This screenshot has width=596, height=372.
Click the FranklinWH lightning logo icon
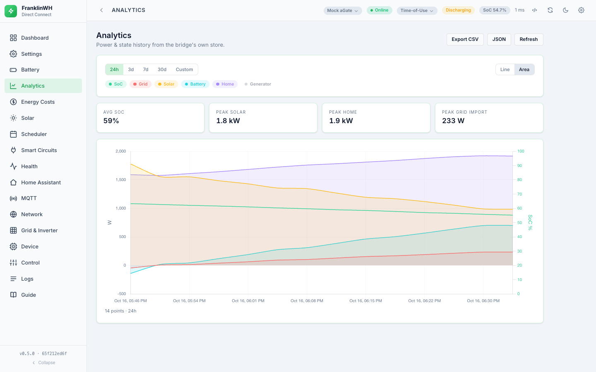pos(11,11)
